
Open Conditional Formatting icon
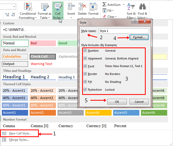[x=28, y=7]
